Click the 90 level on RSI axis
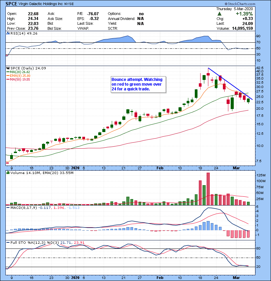This screenshot has height=281, width=271. 258,36
